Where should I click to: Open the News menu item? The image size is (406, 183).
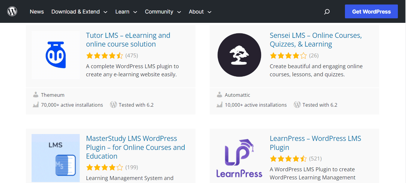pos(37,12)
